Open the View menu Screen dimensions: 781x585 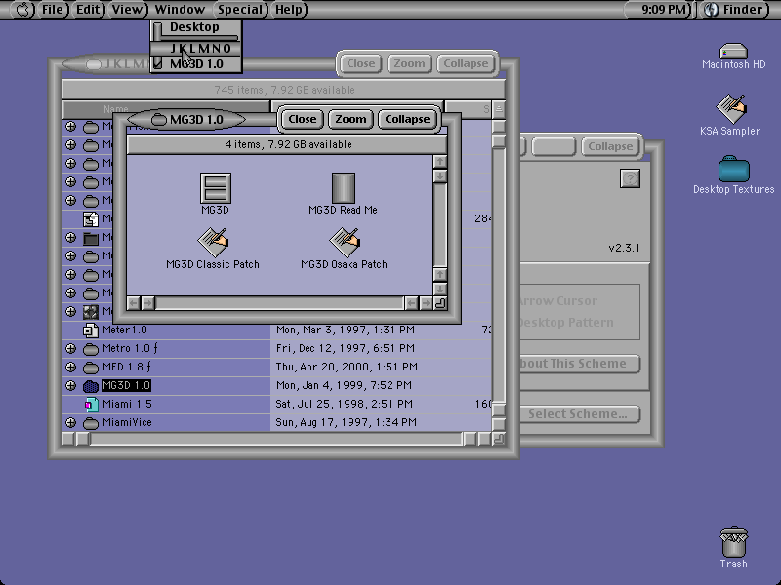point(129,9)
